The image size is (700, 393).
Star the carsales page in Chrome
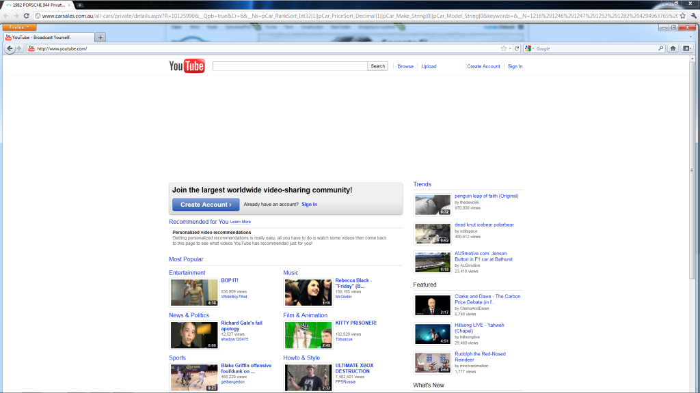(x=683, y=16)
